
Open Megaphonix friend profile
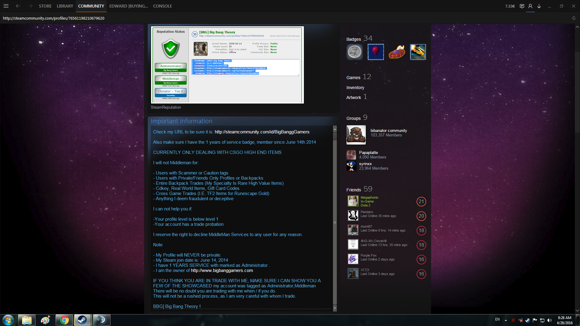369,197
